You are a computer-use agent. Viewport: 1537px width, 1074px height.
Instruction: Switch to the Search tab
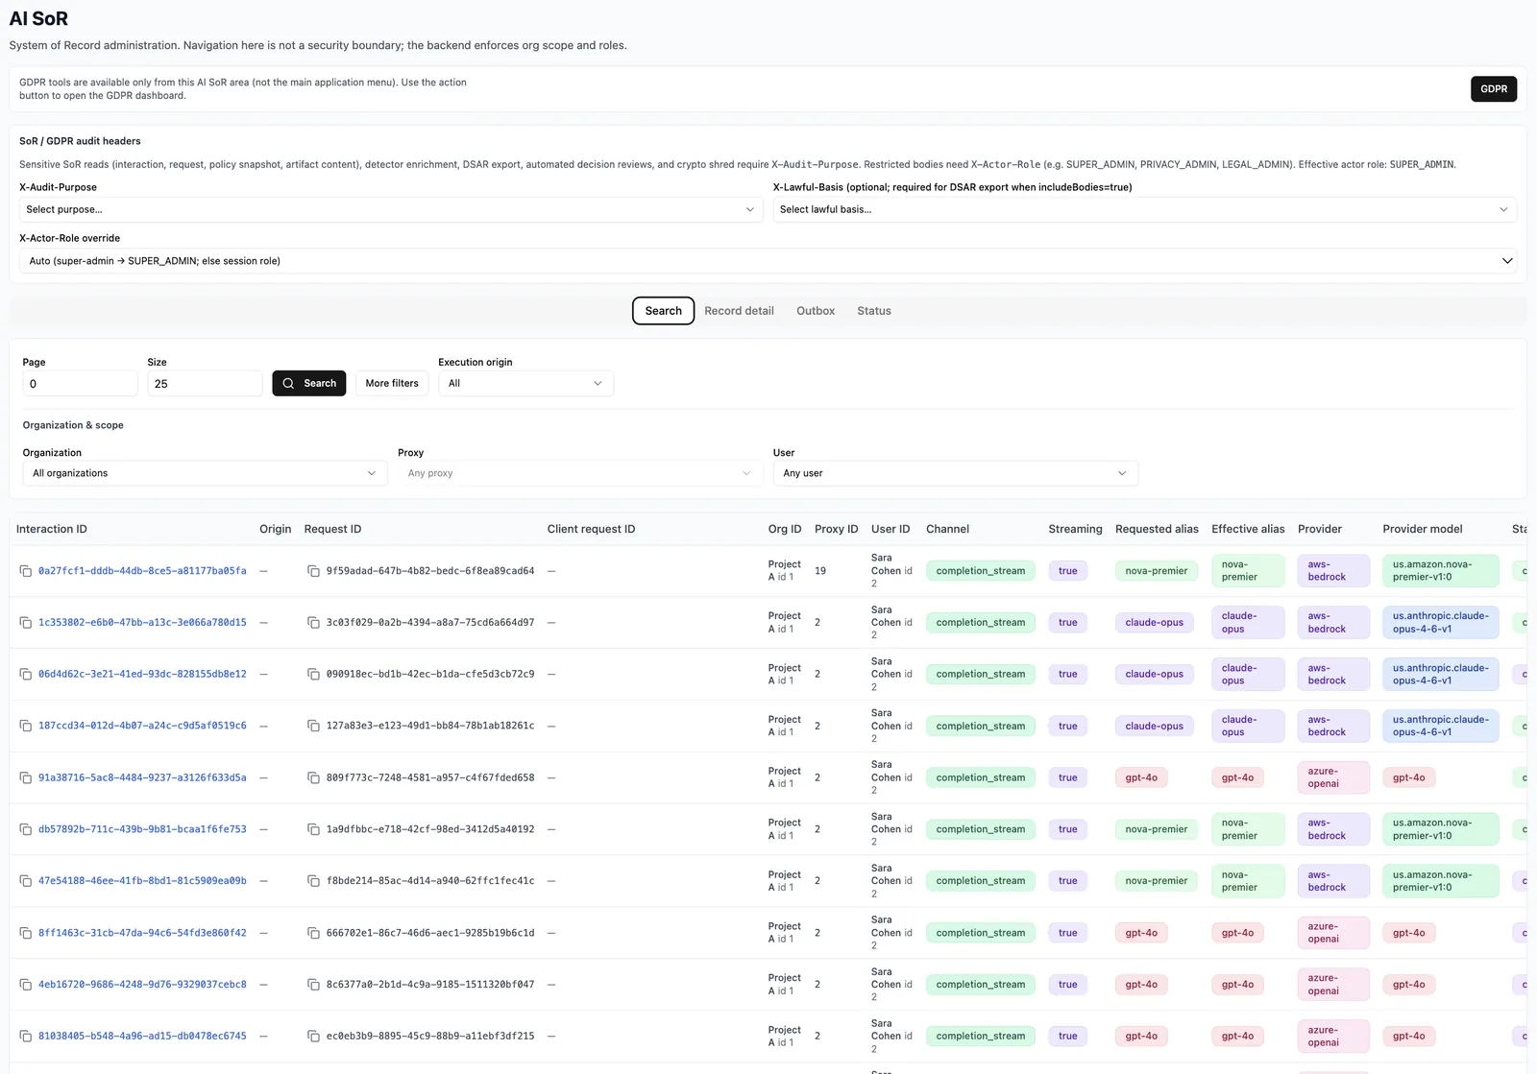click(663, 311)
